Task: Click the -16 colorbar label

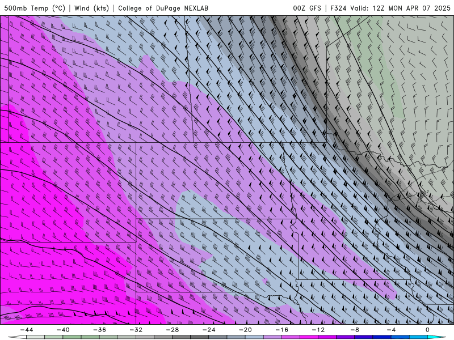Action: [281, 330]
